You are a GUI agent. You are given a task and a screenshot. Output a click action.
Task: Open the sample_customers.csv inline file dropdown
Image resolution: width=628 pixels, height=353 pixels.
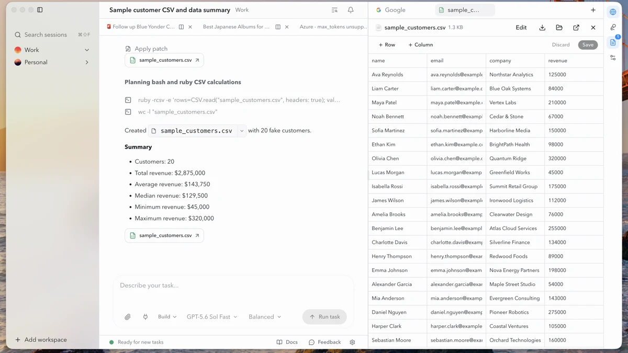242,131
